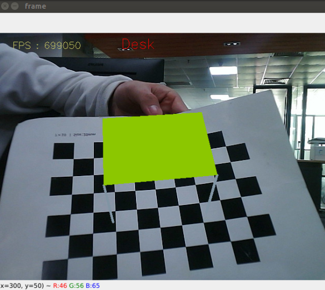
Task: Click the green rendered desk top surface
Action: (158, 148)
